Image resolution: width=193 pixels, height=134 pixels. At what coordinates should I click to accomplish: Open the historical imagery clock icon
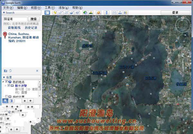click(85, 13)
